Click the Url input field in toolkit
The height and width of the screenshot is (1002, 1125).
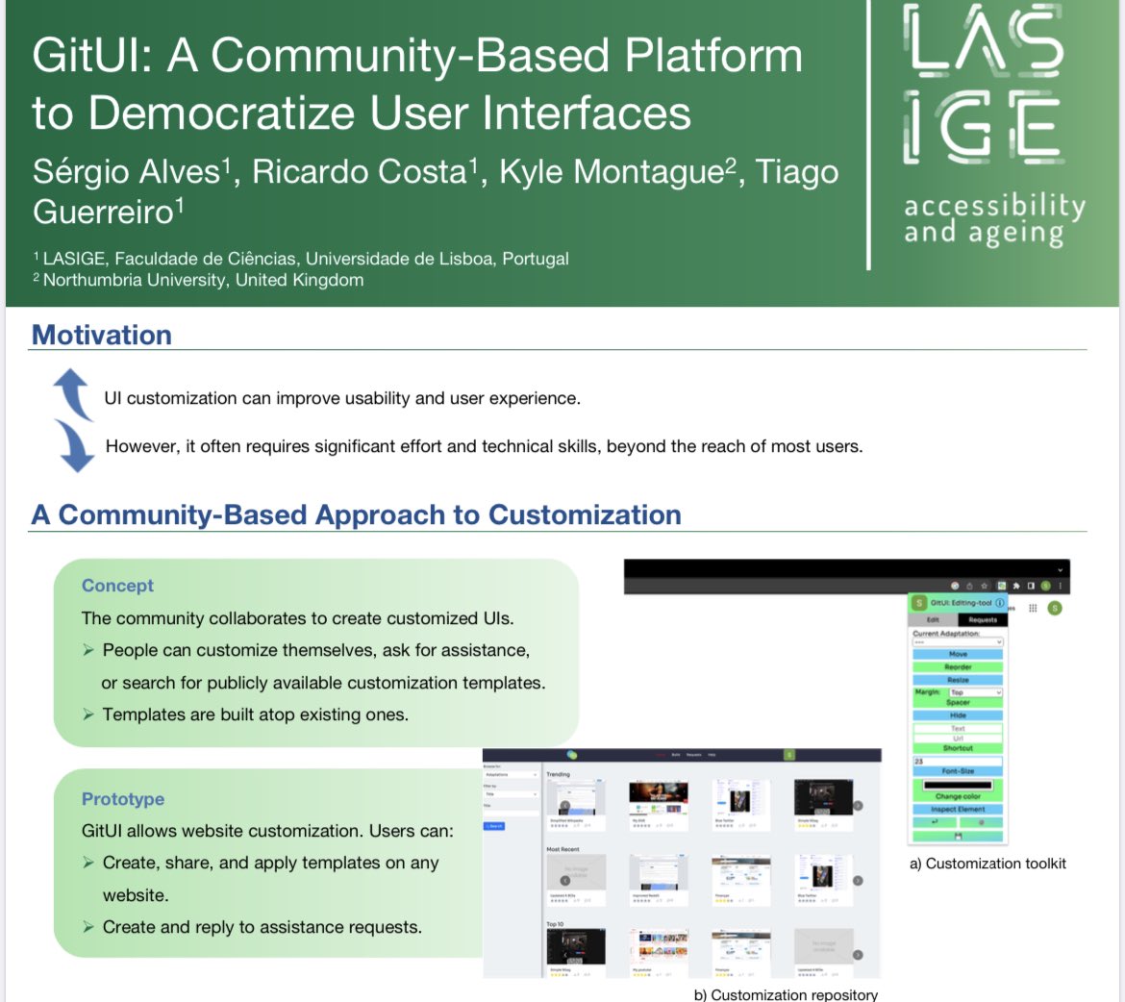pos(958,738)
